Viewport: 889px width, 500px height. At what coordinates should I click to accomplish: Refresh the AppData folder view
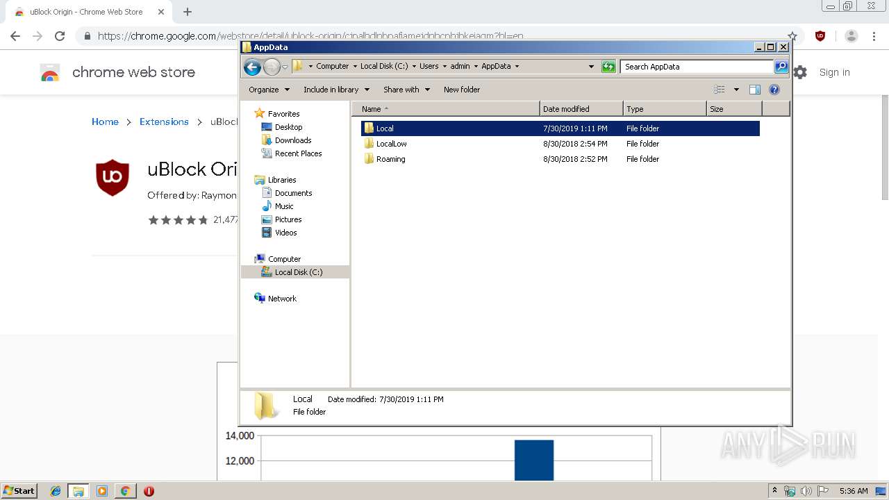click(608, 67)
